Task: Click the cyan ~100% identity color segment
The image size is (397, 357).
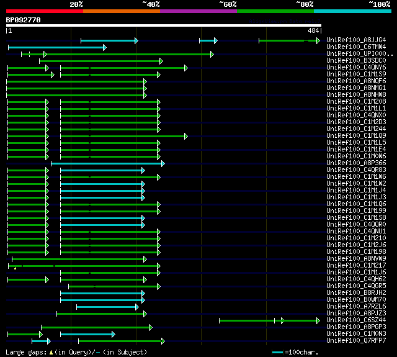Action: [352, 11]
